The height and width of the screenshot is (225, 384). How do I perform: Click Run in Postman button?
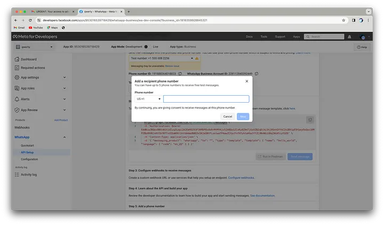pos(270,156)
